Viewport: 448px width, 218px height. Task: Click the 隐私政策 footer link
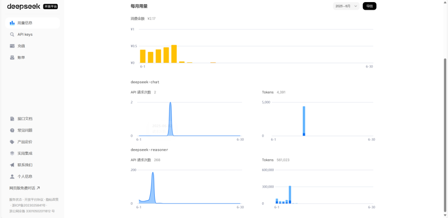52,199
